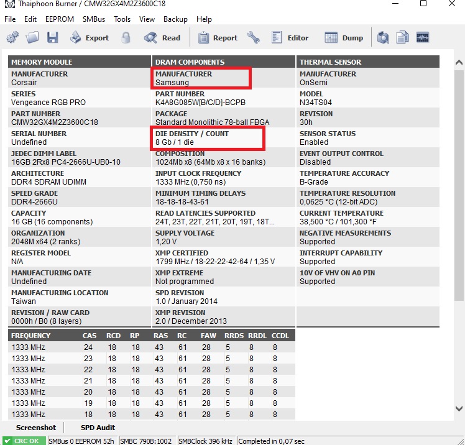The height and width of the screenshot is (445, 465).
Task: Click SMBC 790B:1002 status entry
Action: [x=146, y=441]
